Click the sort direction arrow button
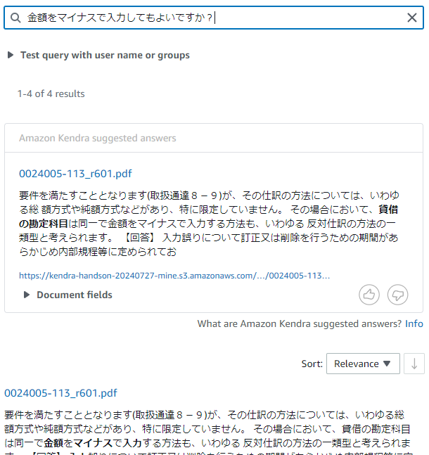 click(414, 364)
